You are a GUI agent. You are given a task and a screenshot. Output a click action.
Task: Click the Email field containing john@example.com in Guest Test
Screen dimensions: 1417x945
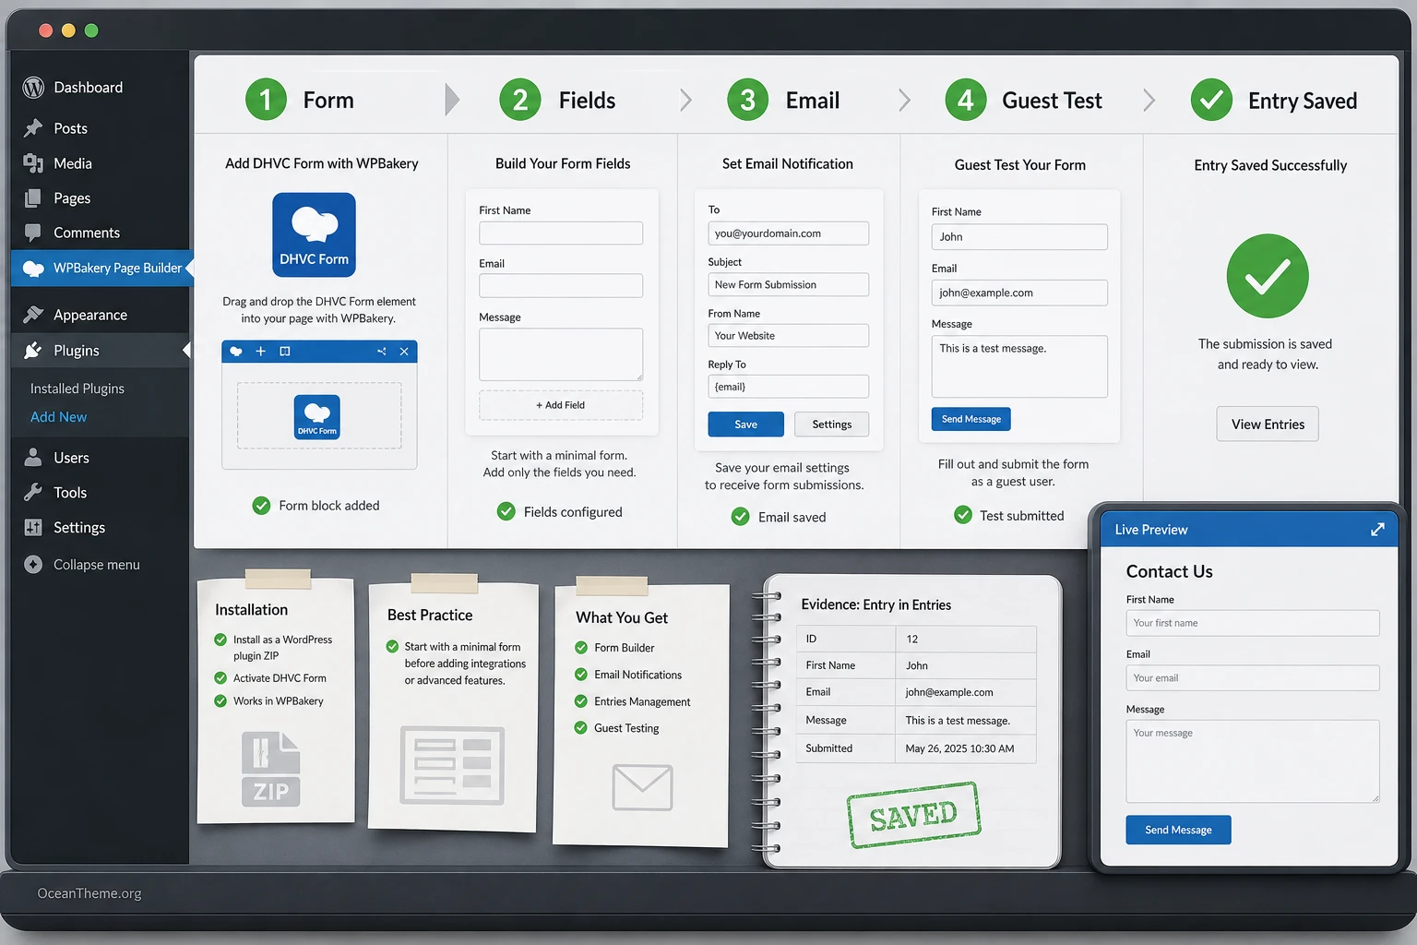click(1019, 293)
